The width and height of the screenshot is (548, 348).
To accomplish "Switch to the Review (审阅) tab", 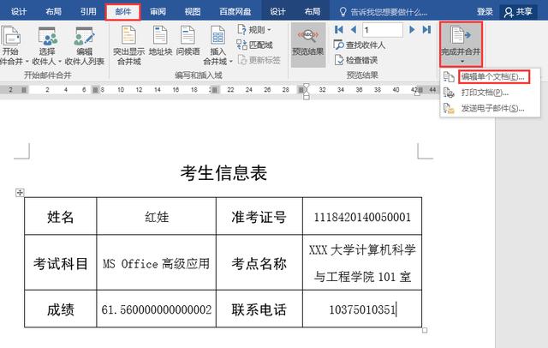I will click(x=158, y=12).
